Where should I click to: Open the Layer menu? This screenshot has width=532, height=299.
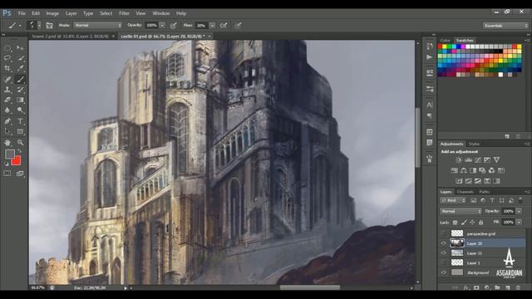point(71,13)
